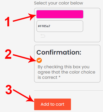Click red arrow pointing at the checkbox
This screenshot has width=103, height=112.
click(x=25, y=58)
